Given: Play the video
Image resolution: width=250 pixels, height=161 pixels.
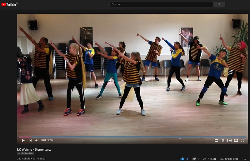Looking at the screenshot, I should 23,140.
